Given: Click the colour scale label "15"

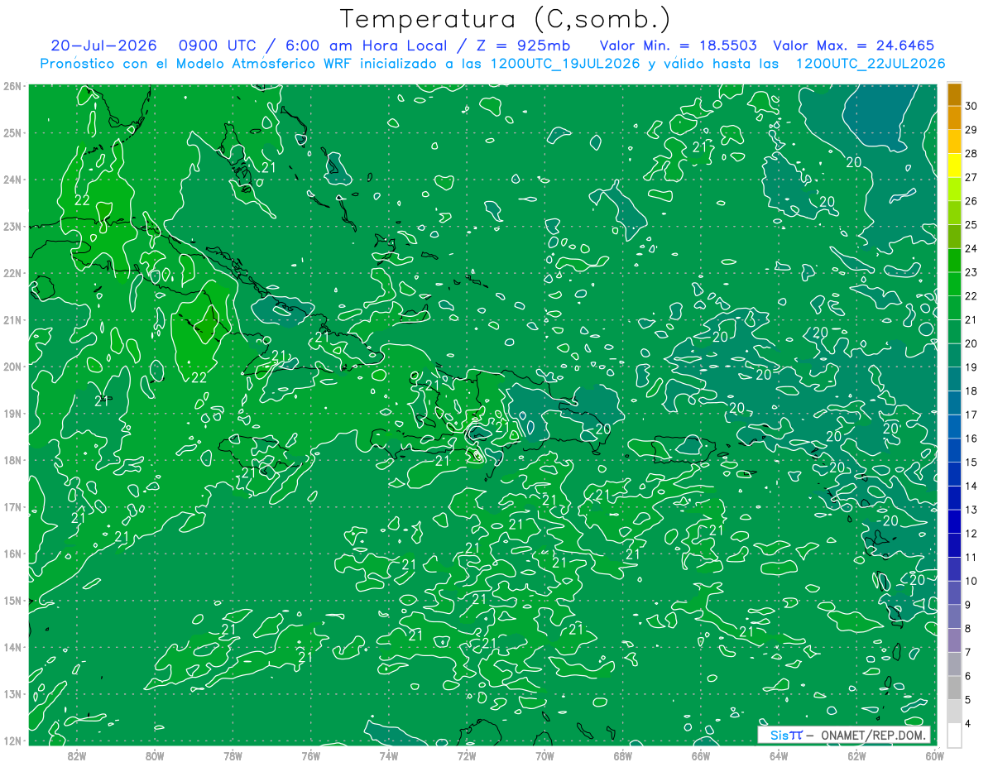Looking at the screenshot, I should pyautogui.click(x=971, y=463).
